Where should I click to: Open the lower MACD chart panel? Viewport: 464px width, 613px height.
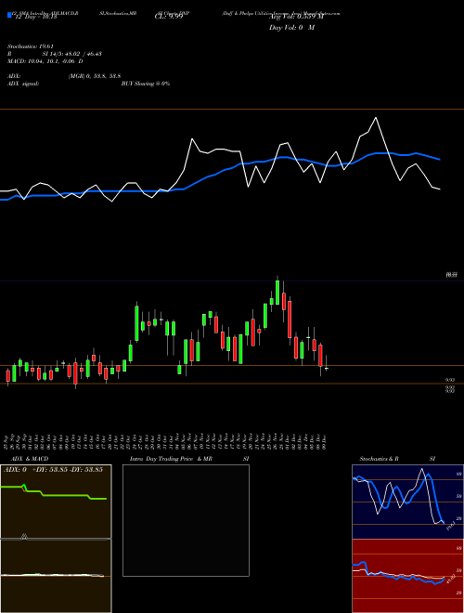(x=56, y=576)
